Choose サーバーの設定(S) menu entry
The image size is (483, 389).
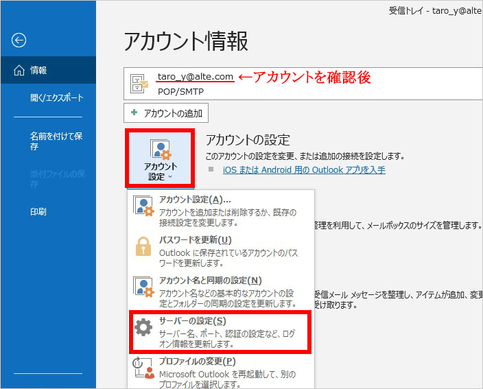(220, 332)
